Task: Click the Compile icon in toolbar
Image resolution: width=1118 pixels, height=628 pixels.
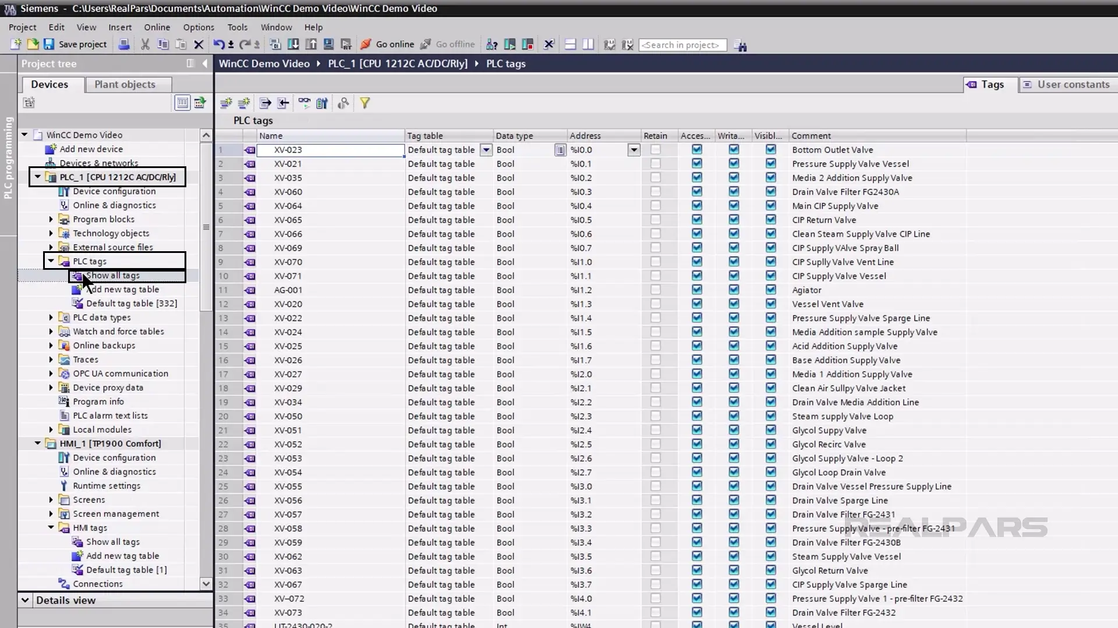Action: 275,44
